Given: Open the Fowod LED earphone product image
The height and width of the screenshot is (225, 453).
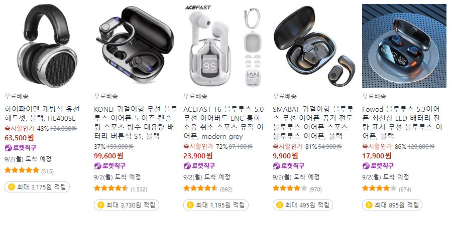Looking at the screenshot, I should [404, 46].
